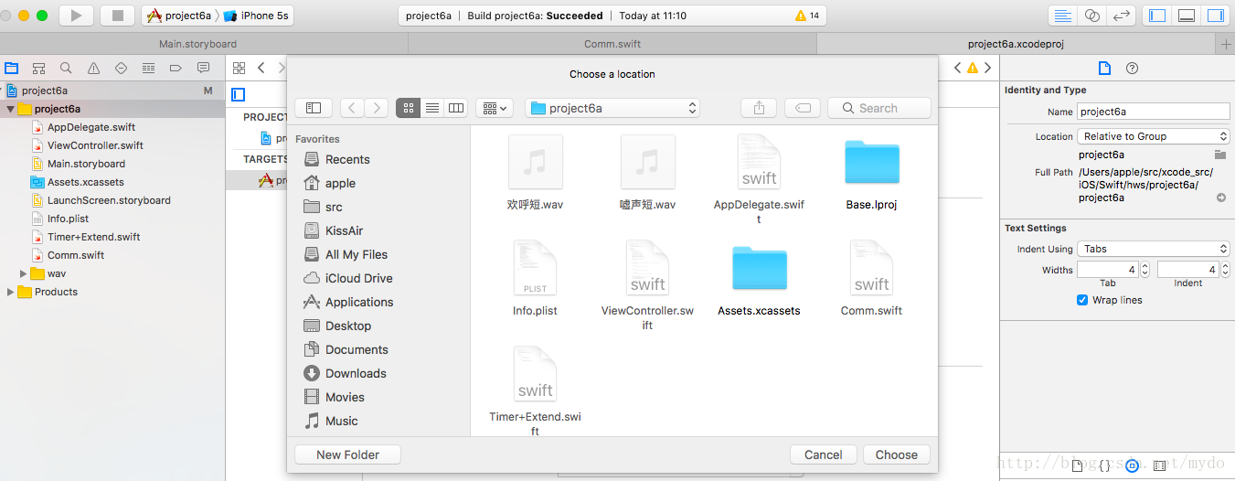Toggle the Utilities pane visibility

[x=1215, y=16]
